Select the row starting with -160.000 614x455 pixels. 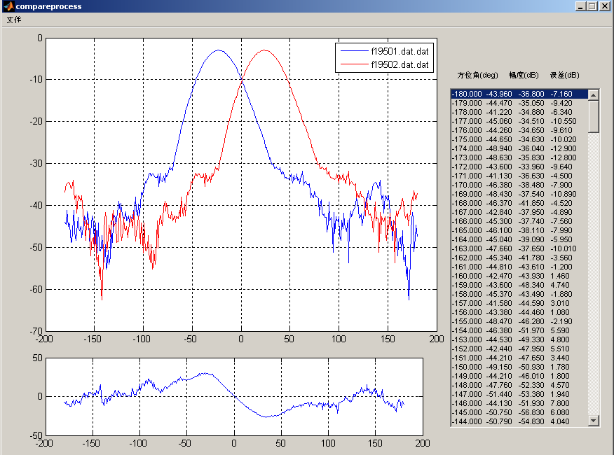click(519, 276)
